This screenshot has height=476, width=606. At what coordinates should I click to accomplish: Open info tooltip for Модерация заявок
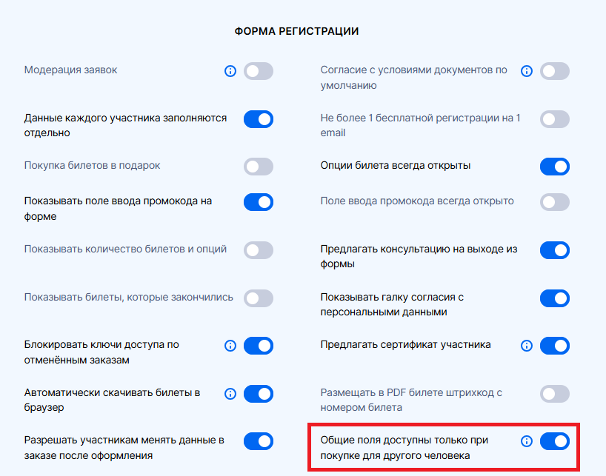(x=230, y=71)
